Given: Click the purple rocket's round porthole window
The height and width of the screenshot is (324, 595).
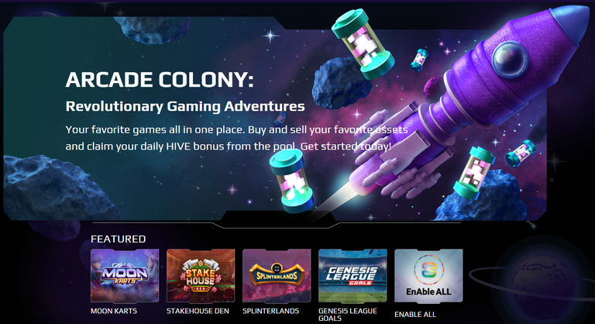Looking at the screenshot, I should click(510, 58).
